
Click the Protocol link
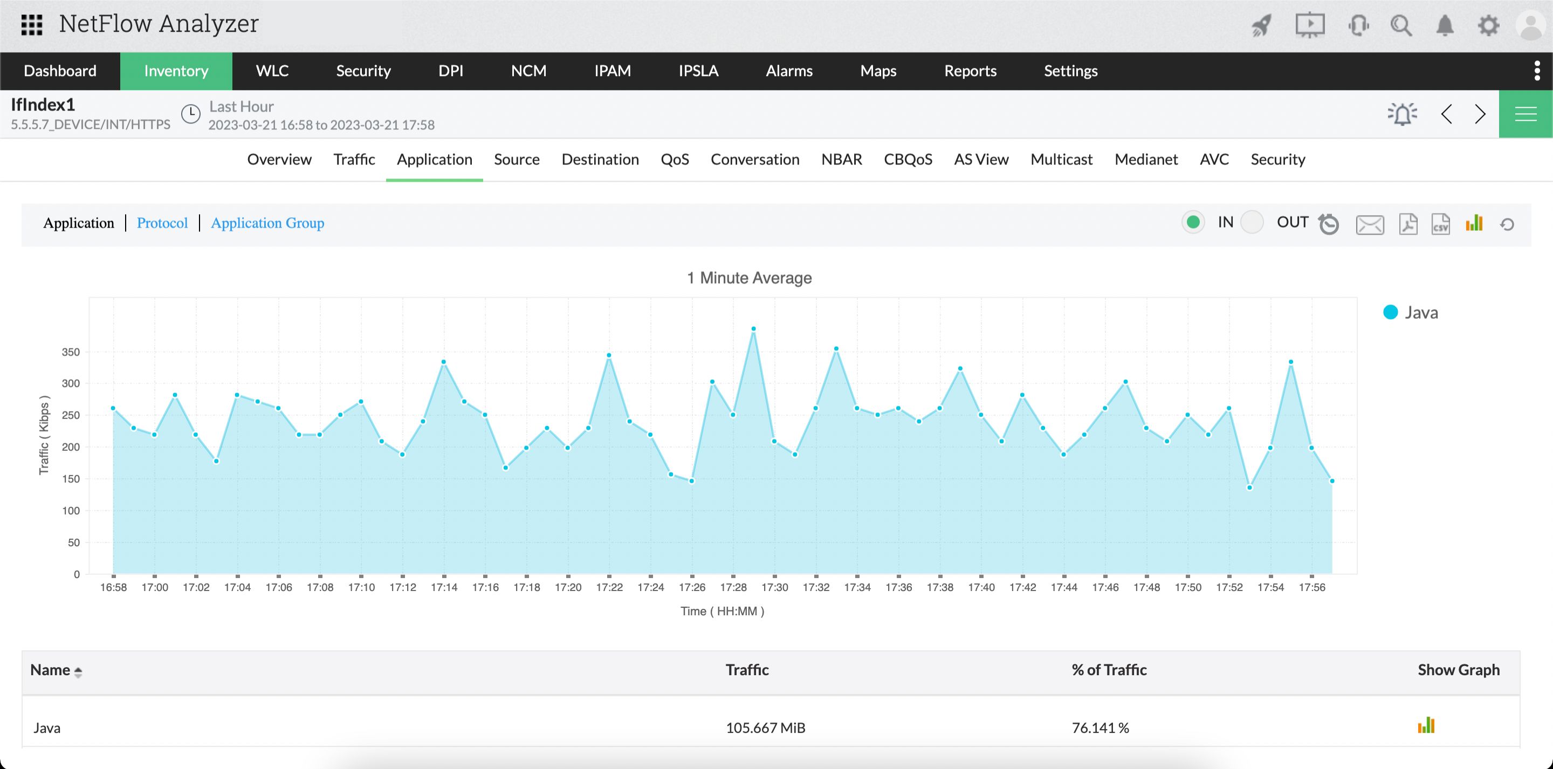pyautogui.click(x=162, y=223)
